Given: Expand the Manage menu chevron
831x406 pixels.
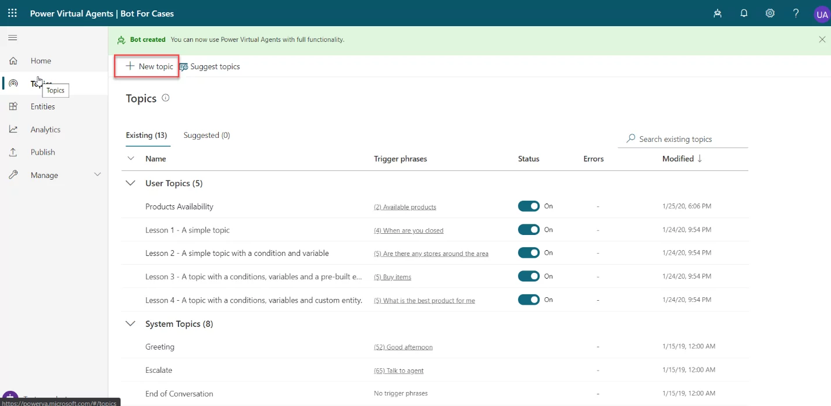Looking at the screenshot, I should [98, 174].
